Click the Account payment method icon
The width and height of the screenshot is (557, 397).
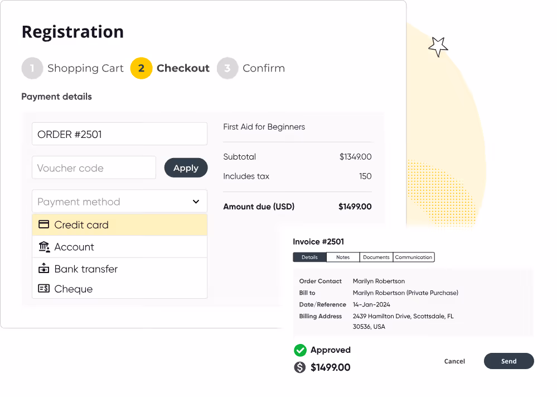(43, 246)
